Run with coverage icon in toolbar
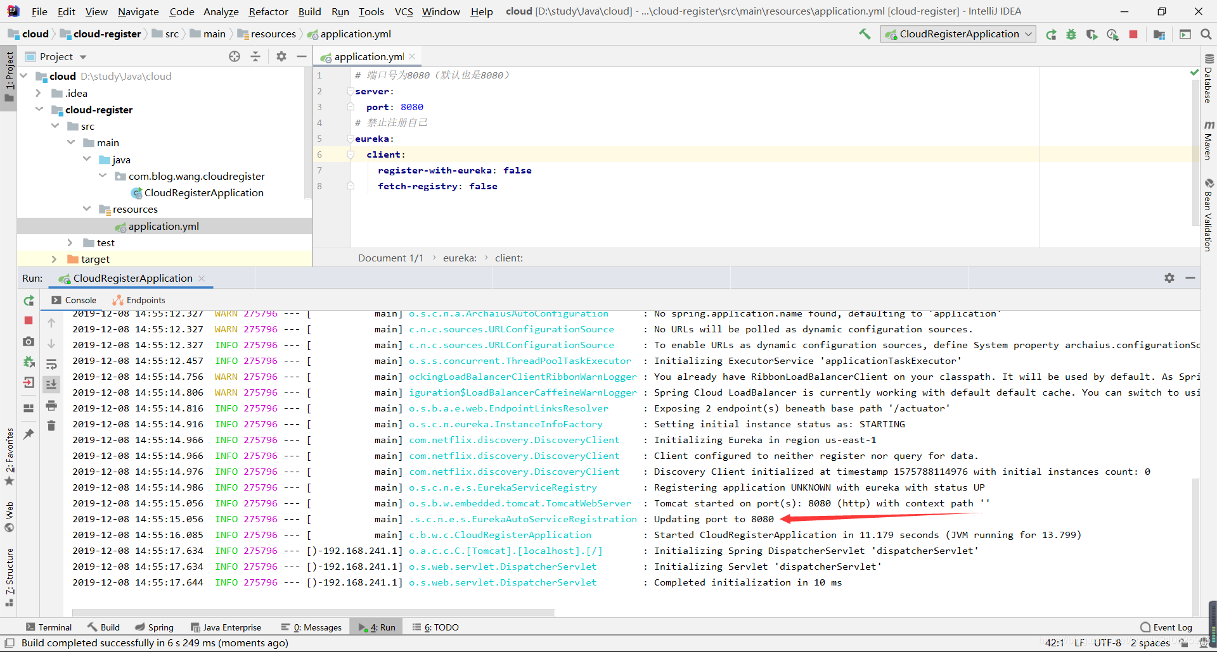The width and height of the screenshot is (1217, 652). coord(1091,34)
